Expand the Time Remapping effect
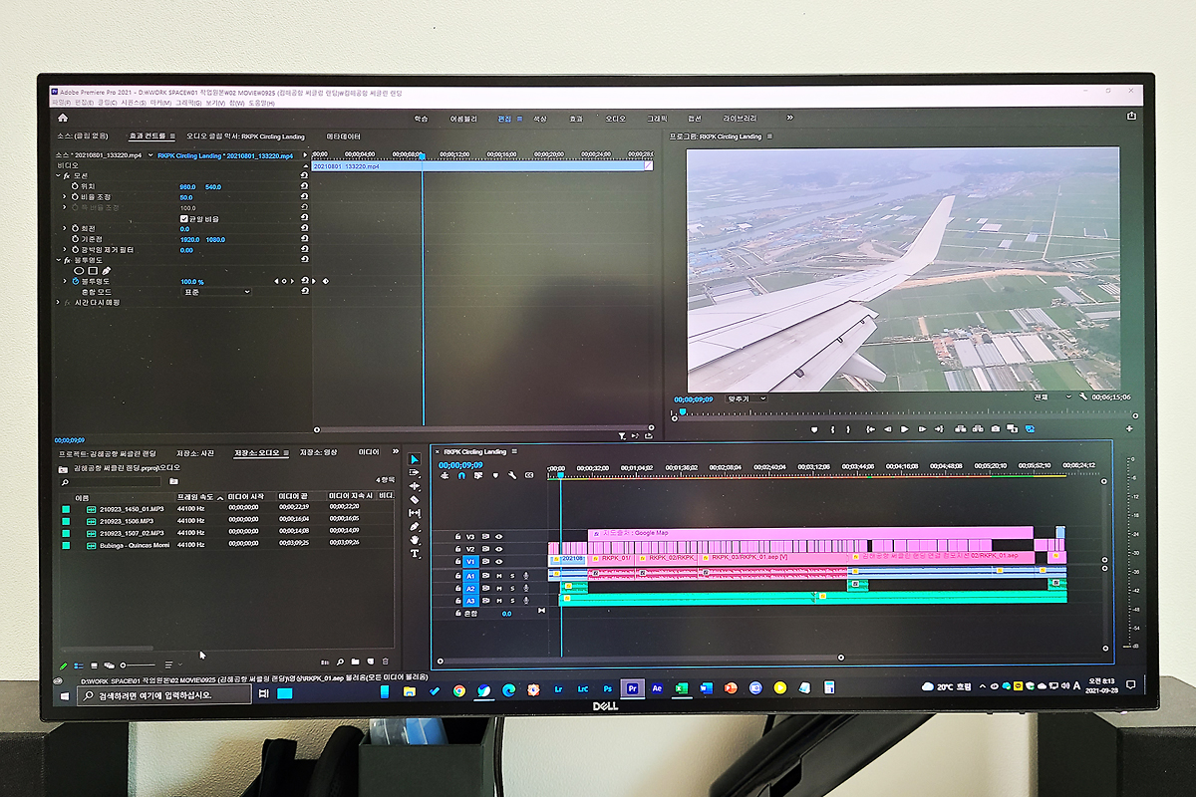This screenshot has width=1196, height=797. [58, 303]
